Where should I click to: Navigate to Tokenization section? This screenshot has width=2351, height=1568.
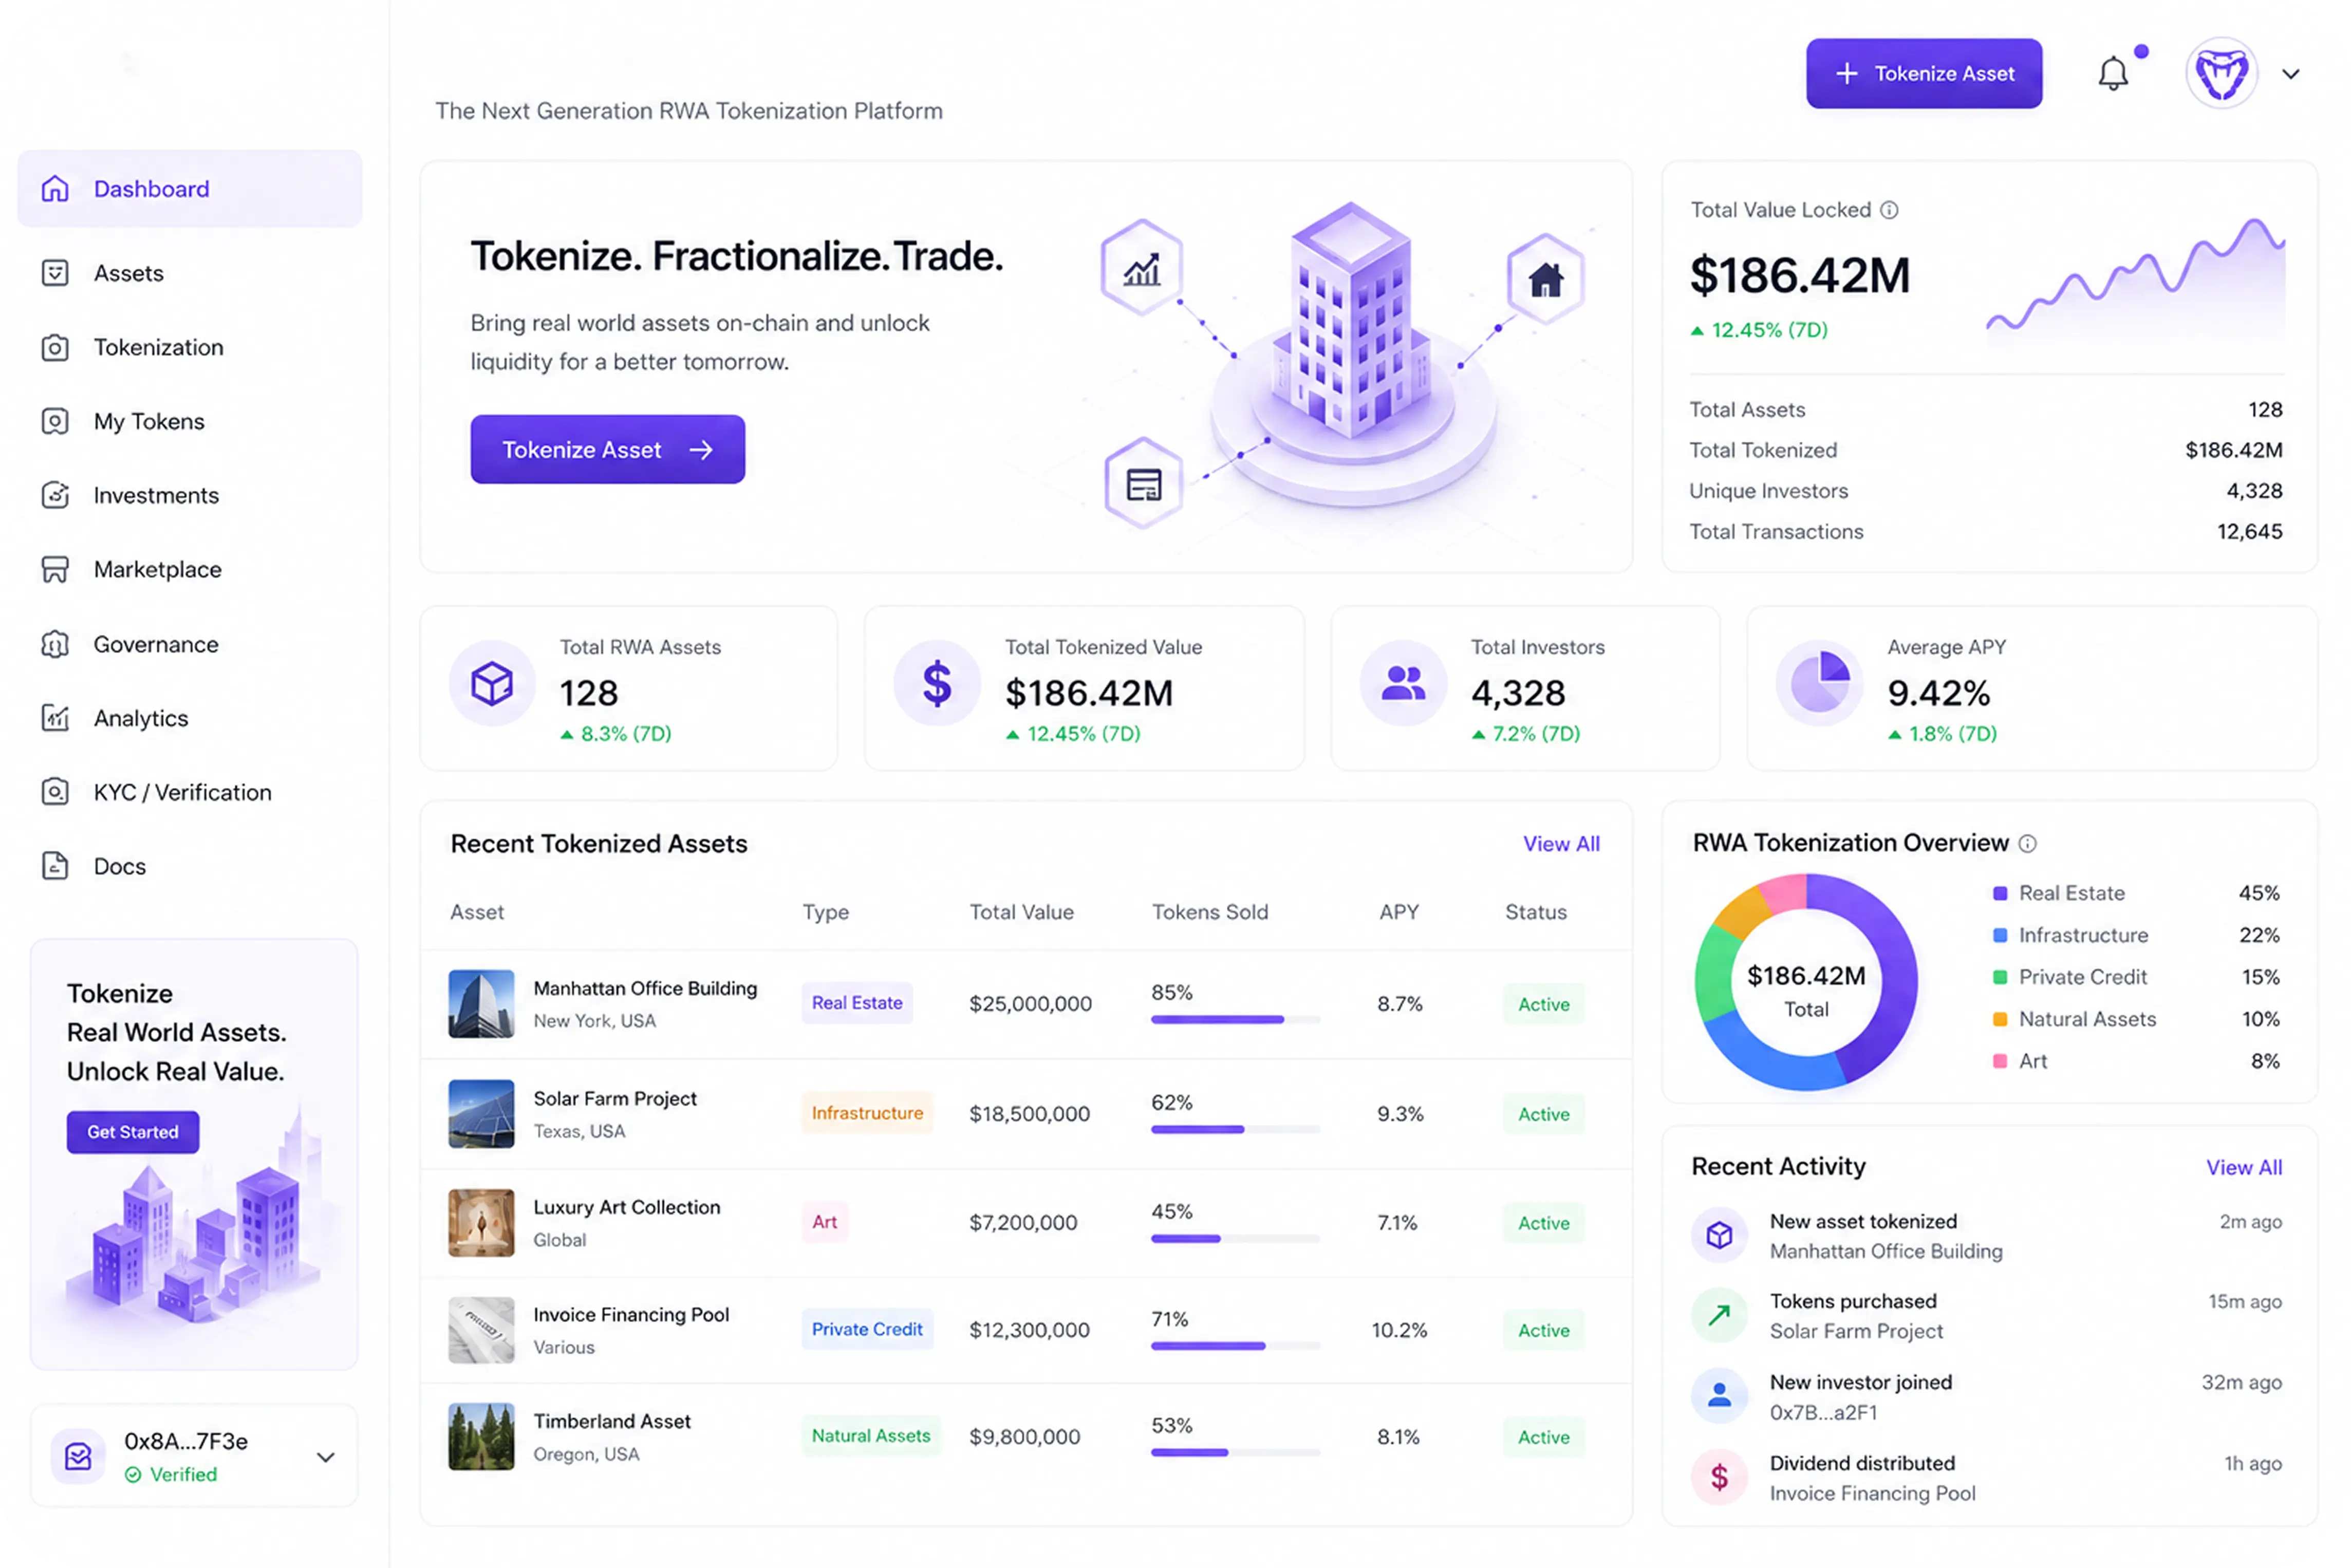[x=159, y=347]
